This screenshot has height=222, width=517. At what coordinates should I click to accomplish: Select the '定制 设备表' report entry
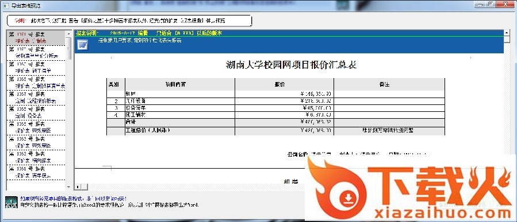point(36,112)
